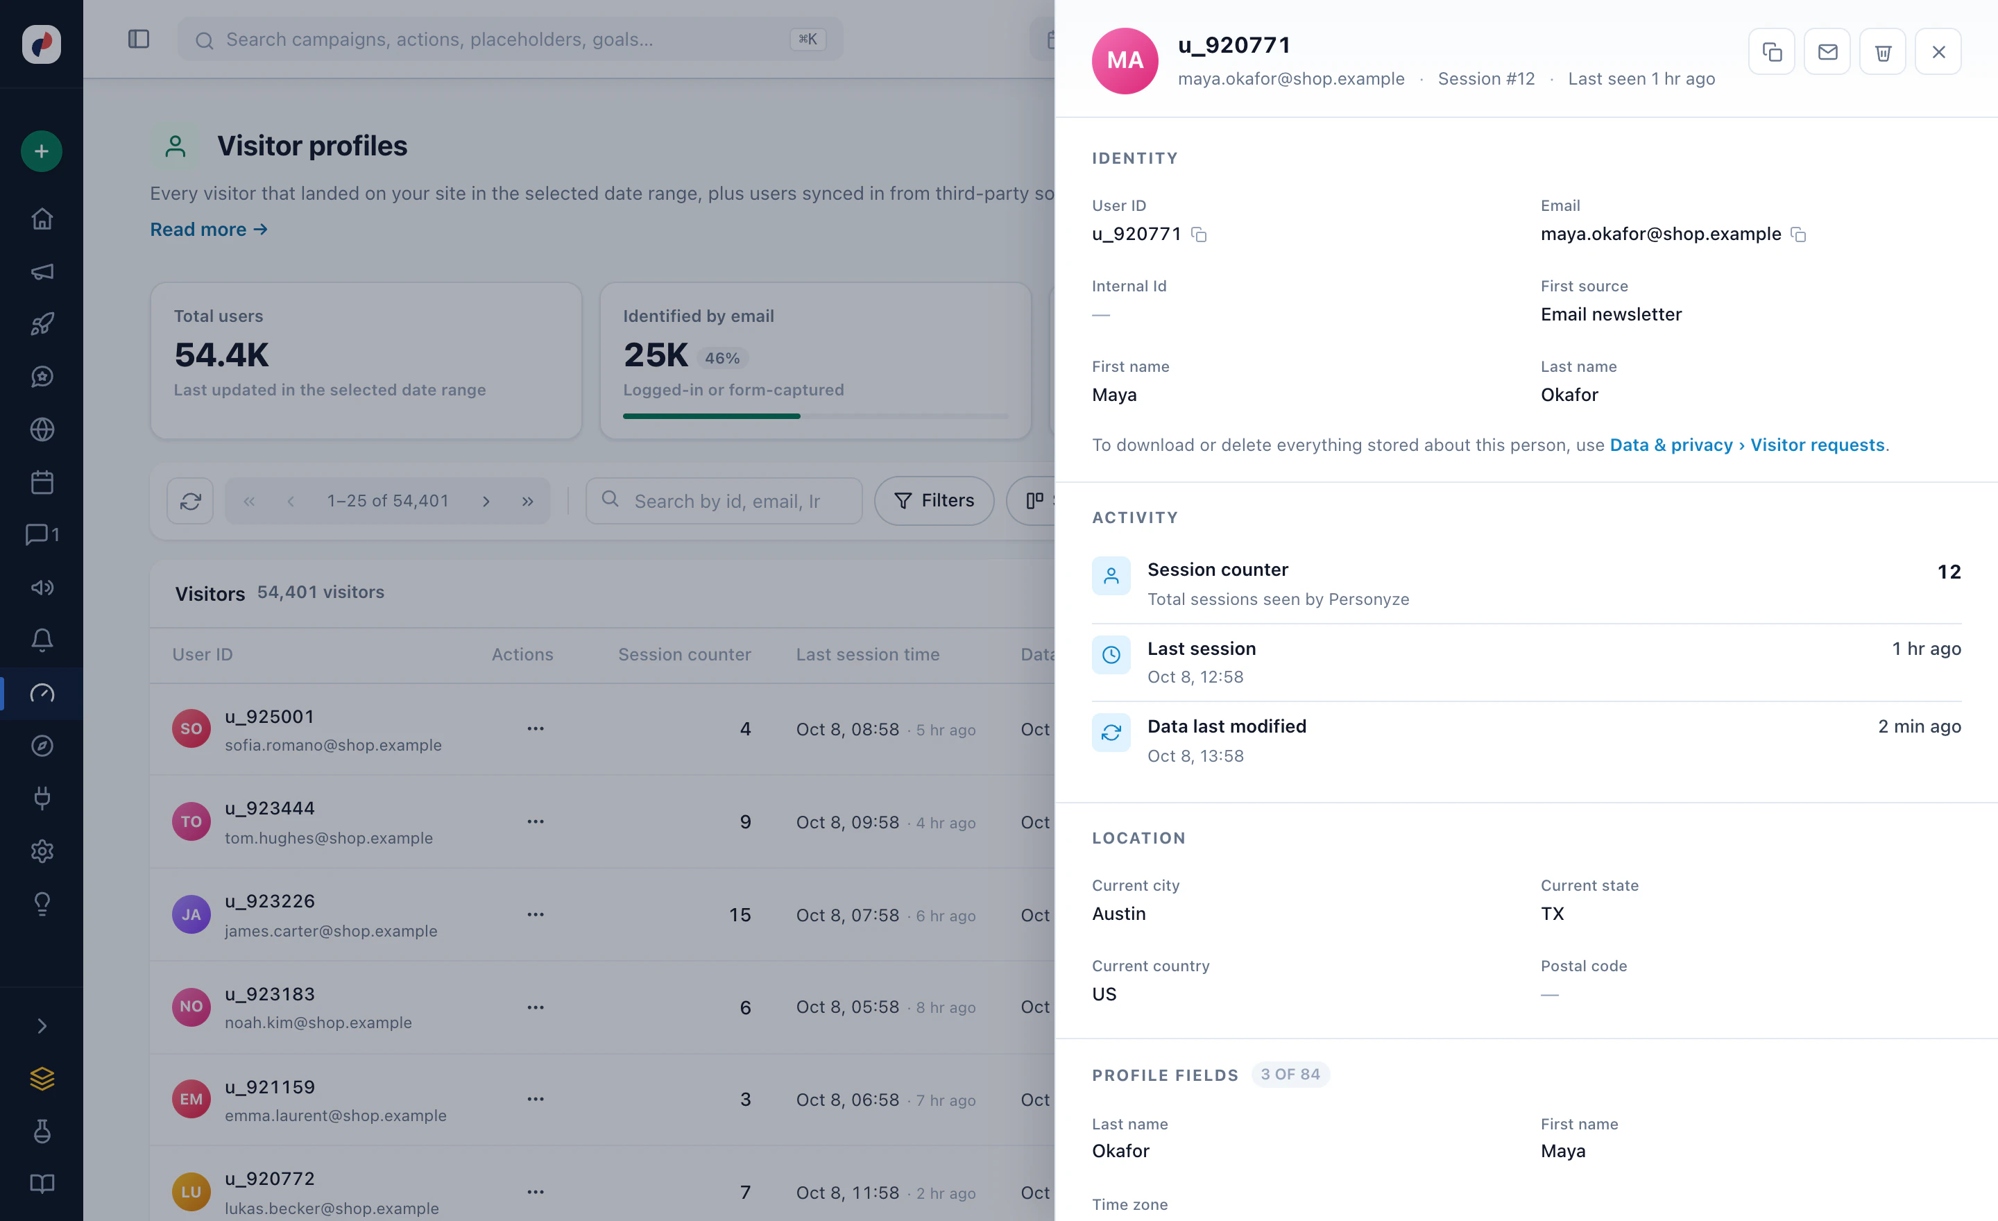Image resolution: width=1998 pixels, height=1221 pixels.
Task: Open Data & privacy › Visitor requests link
Action: pyautogui.click(x=1748, y=445)
